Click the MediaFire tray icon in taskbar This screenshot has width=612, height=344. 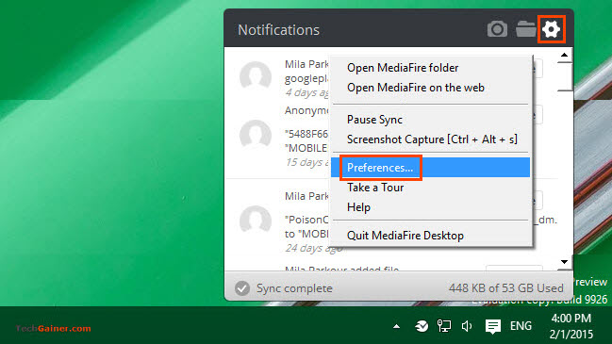(422, 326)
